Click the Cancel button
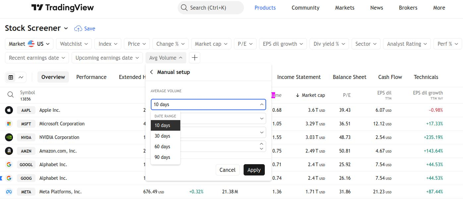Image resolution: width=463 pixels, height=201 pixels. pyautogui.click(x=227, y=170)
